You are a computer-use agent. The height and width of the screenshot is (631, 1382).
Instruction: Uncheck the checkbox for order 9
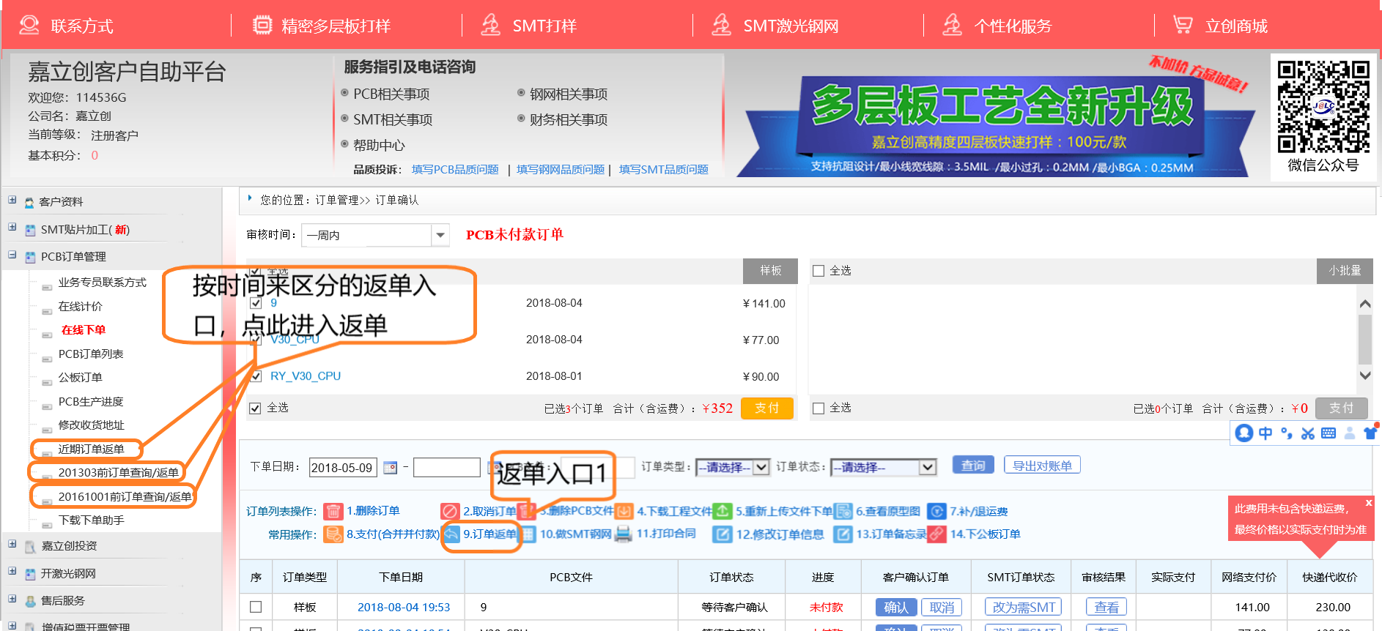coord(256,303)
